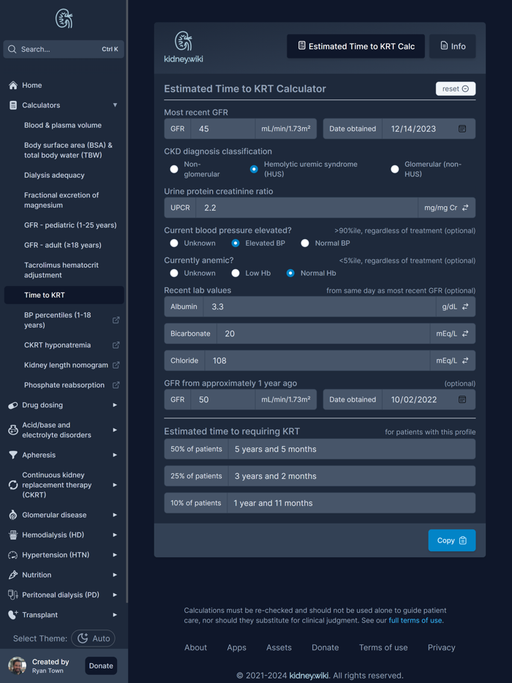Select the Normal Hb option
The image size is (512, 683).
(290, 273)
